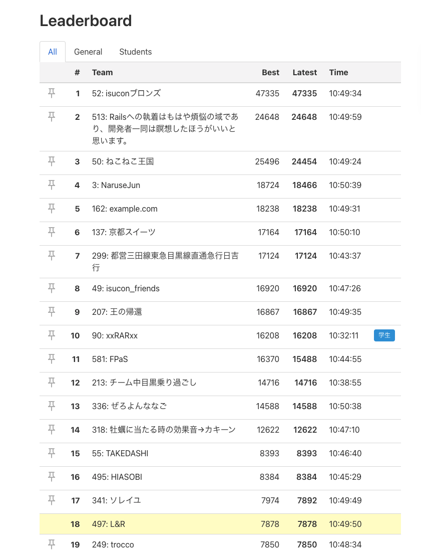Pin team 249: trocco
Screen dimensions: 421x552
(x=52, y=544)
